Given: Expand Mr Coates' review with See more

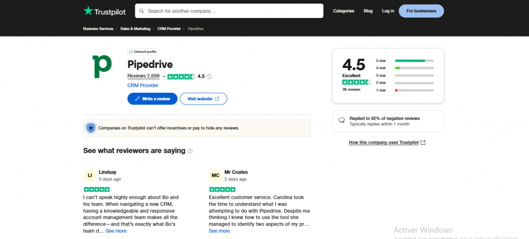Looking at the screenshot, I should coord(219,231).
